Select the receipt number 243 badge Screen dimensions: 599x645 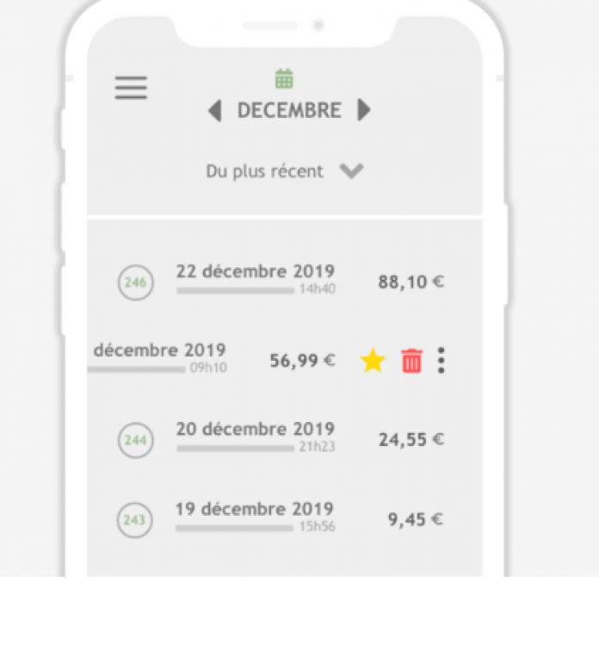(134, 520)
